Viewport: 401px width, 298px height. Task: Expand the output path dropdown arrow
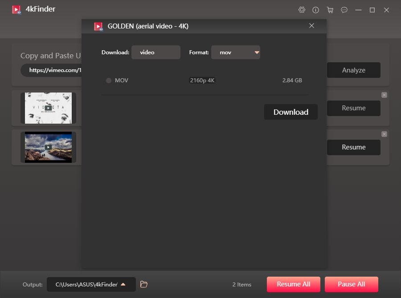(x=123, y=284)
